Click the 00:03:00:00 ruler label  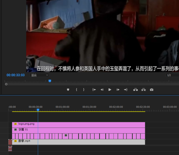(x=170, y=107)
